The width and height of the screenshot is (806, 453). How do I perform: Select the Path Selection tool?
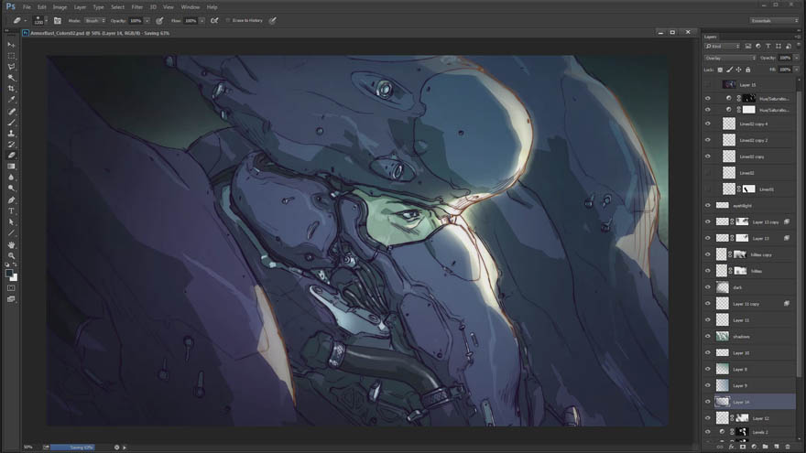click(x=11, y=221)
